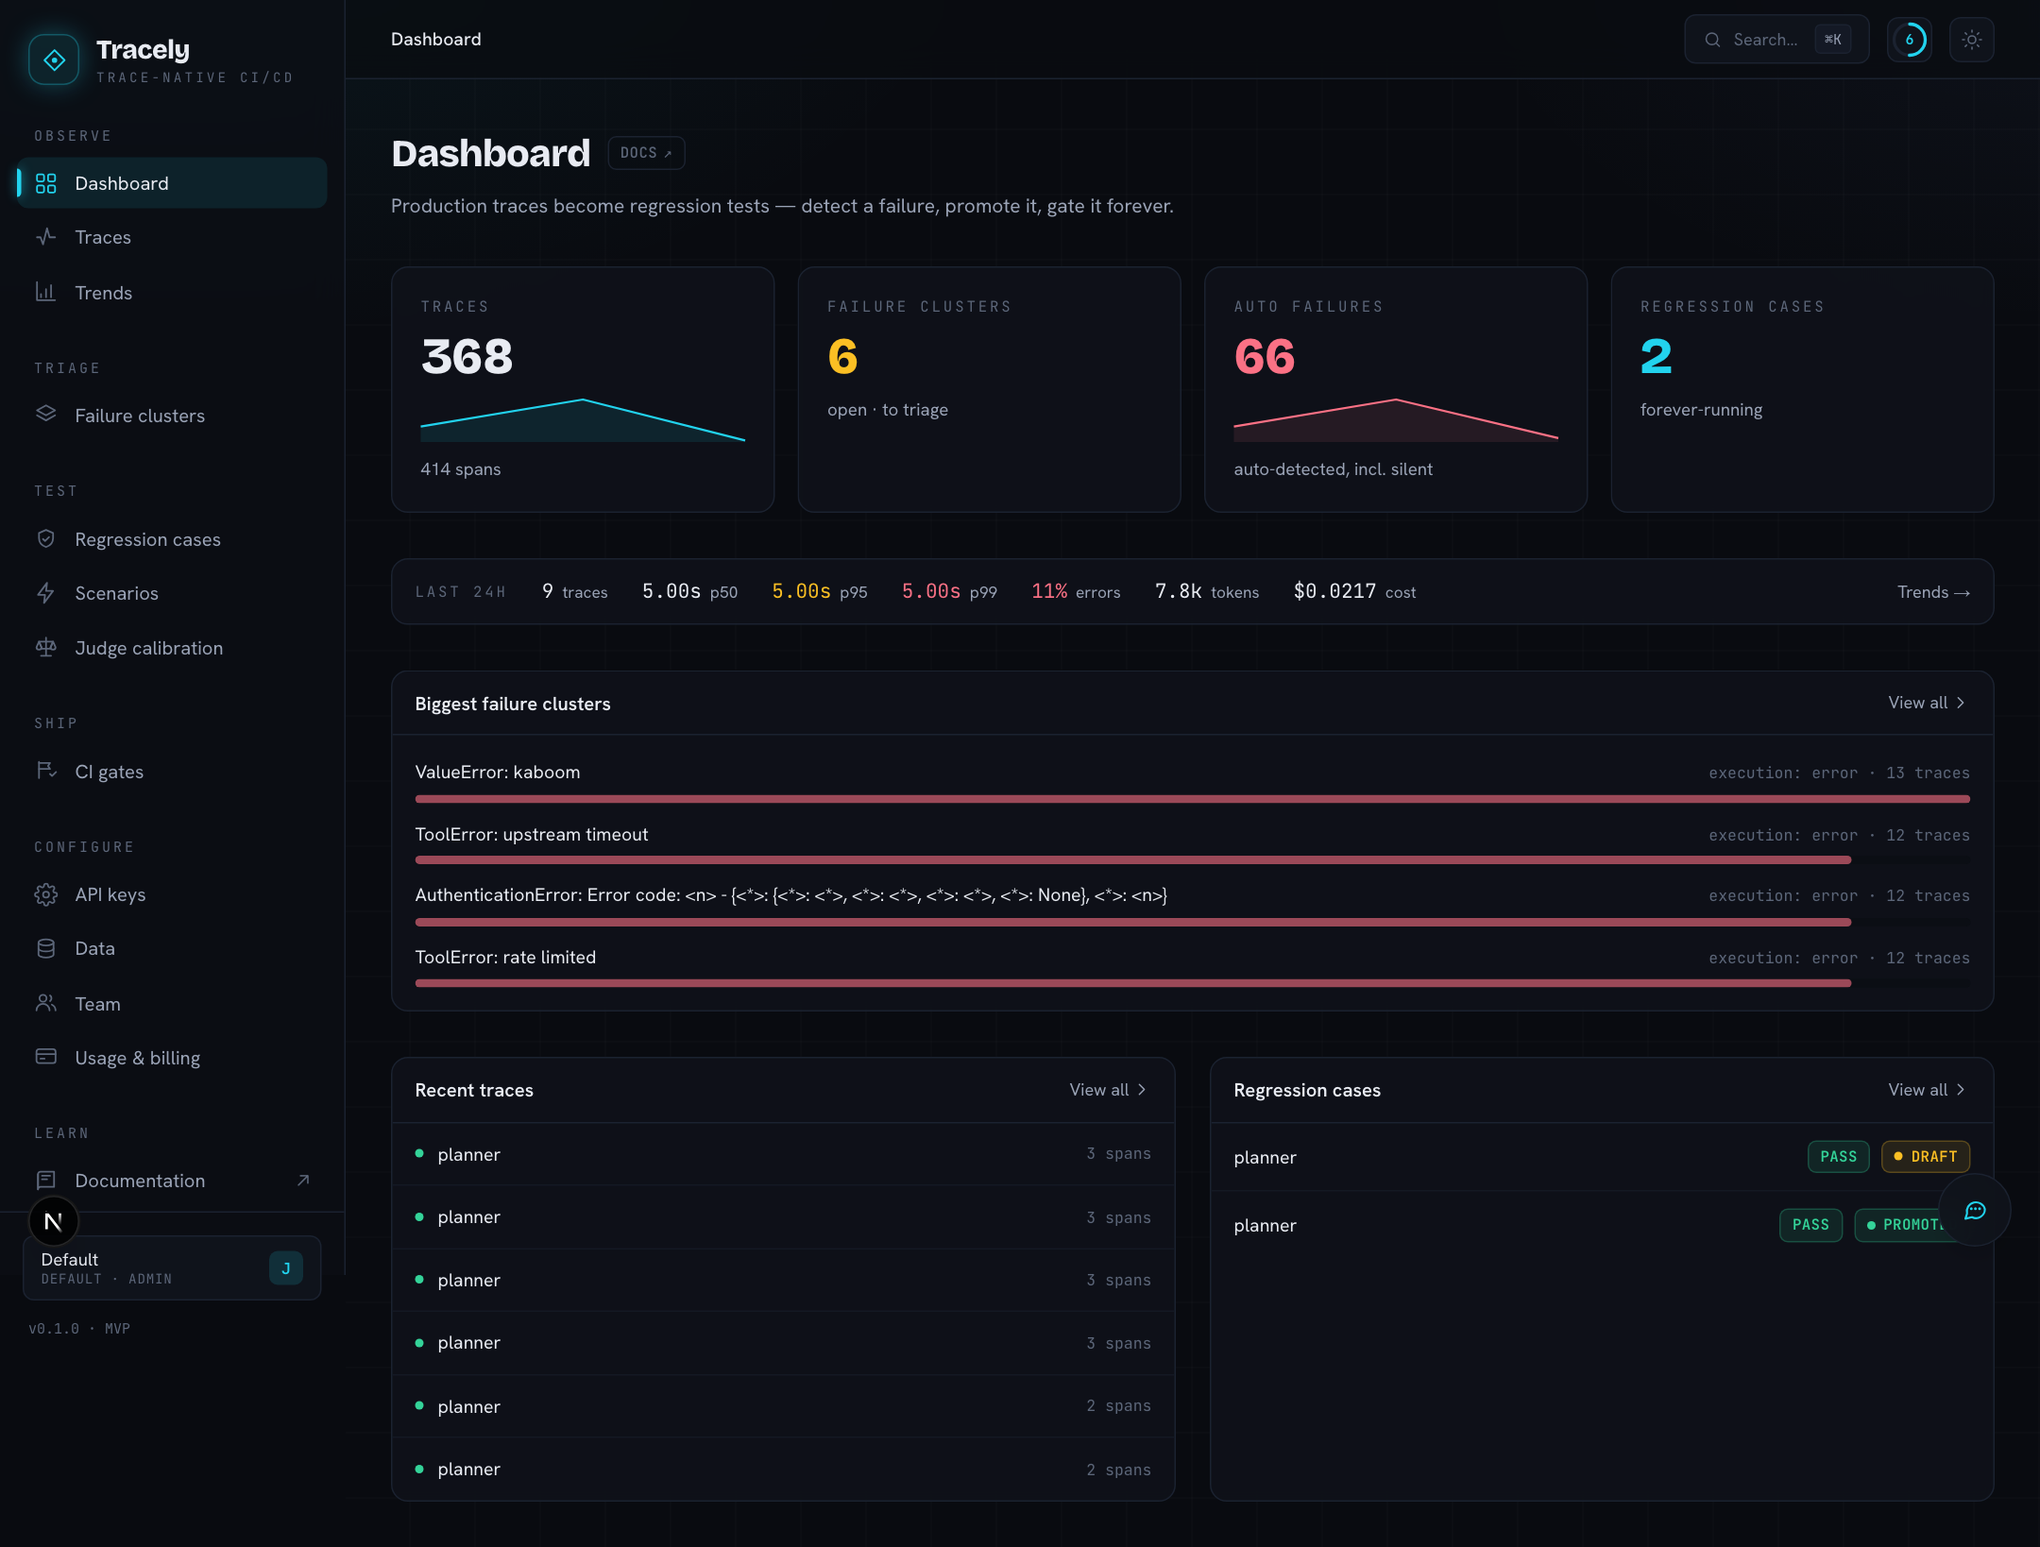Navigate to Failure clusters
Viewport: 2040px width, 1547px height.
172,415
